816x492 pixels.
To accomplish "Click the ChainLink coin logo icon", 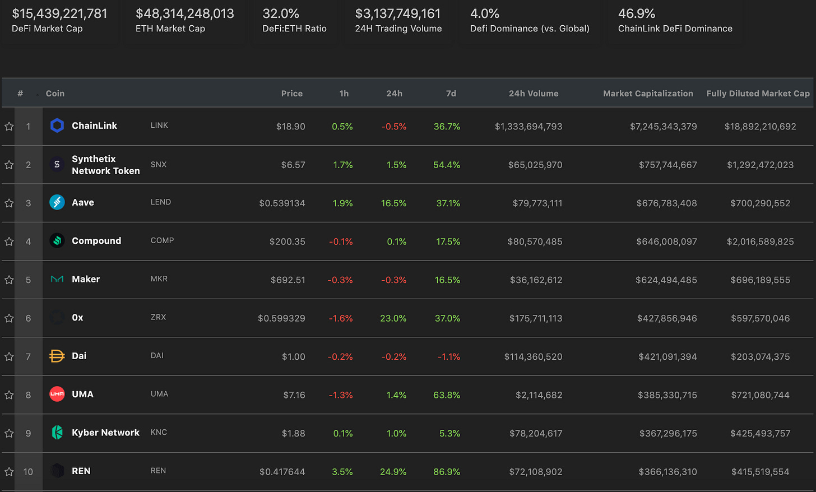I will click(x=57, y=126).
